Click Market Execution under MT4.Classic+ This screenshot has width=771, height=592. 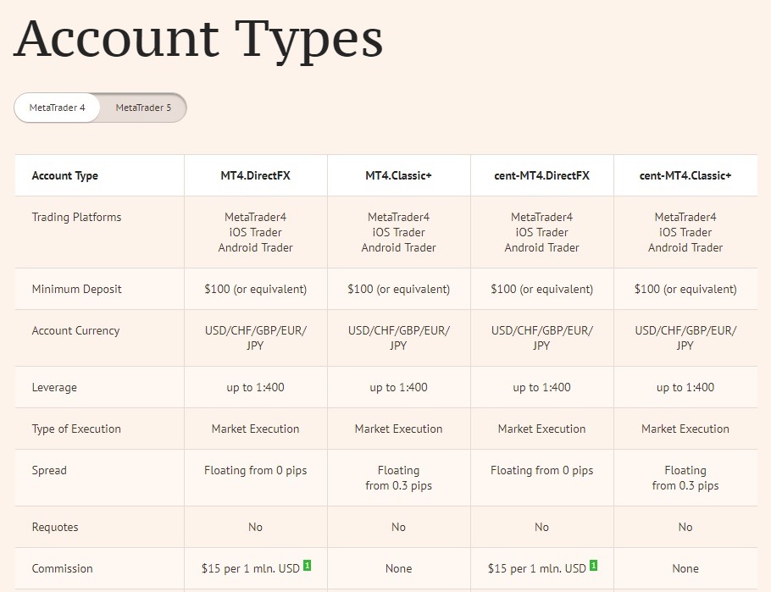click(x=399, y=429)
